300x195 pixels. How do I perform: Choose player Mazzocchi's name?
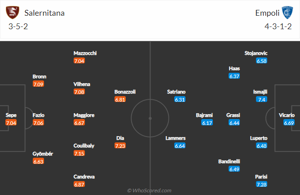pyautogui.click(x=85, y=53)
